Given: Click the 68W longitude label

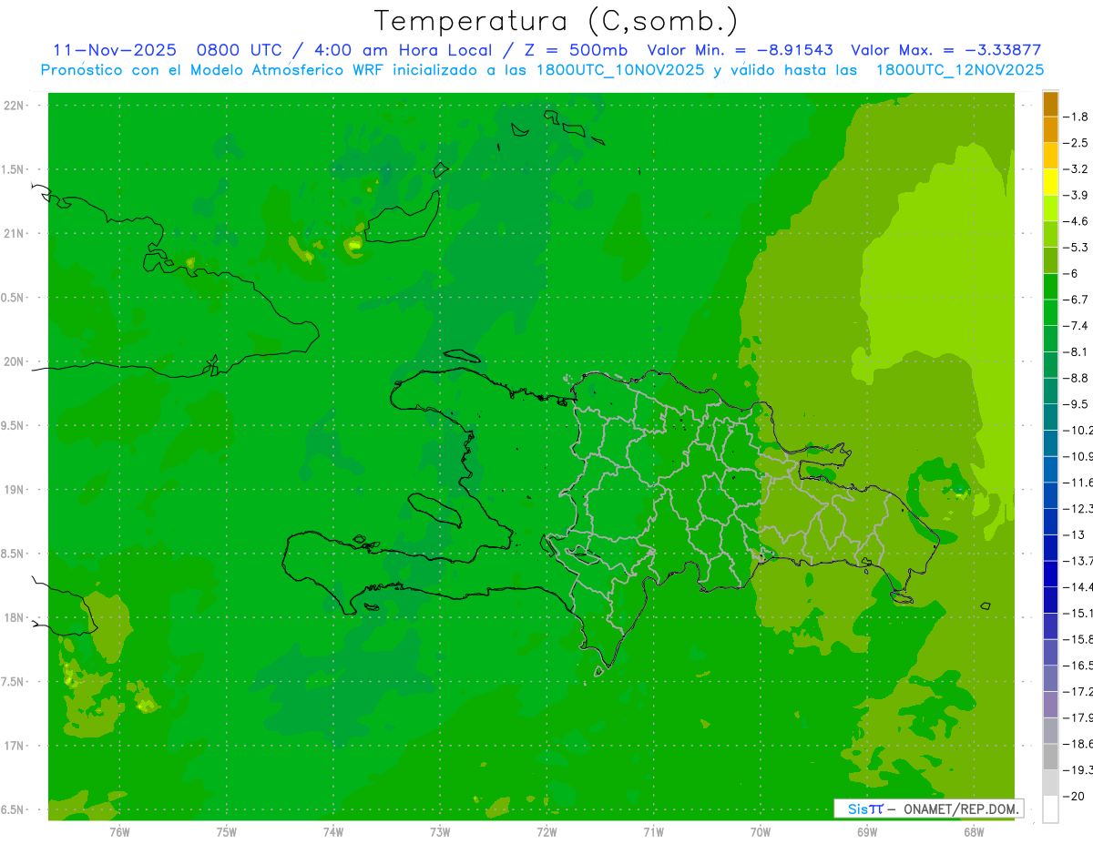Looking at the screenshot, I should click(x=973, y=832).
